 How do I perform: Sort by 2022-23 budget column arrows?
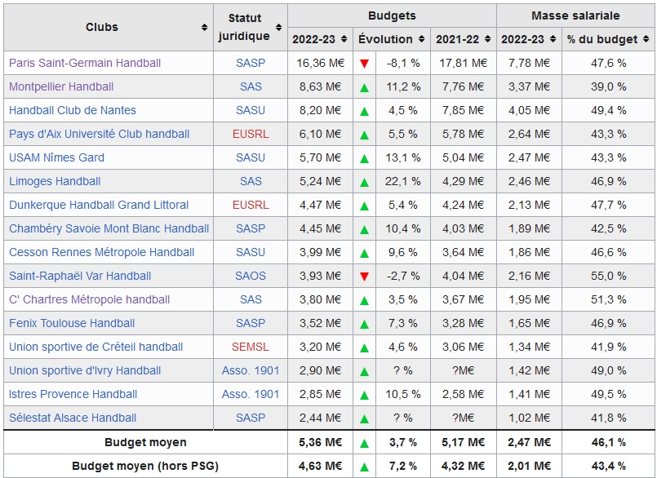click(346, 39)
